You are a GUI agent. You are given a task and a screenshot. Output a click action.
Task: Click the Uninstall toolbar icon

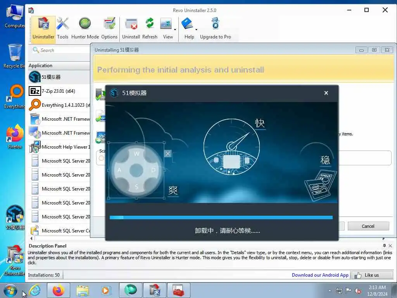tap(131, 28)
